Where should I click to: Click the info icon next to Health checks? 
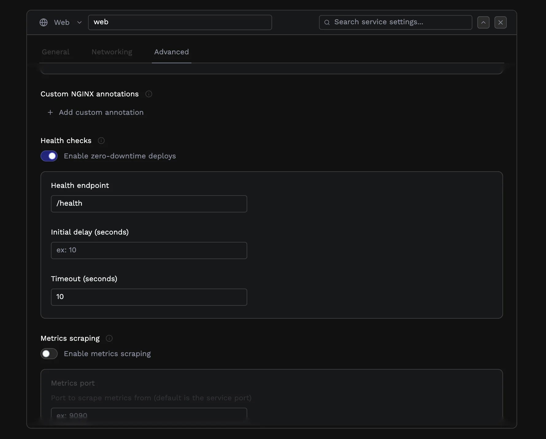point(101,141)
